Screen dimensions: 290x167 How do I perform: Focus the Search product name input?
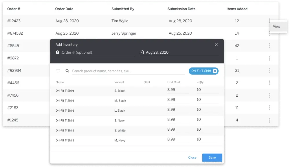coord(128,71)
